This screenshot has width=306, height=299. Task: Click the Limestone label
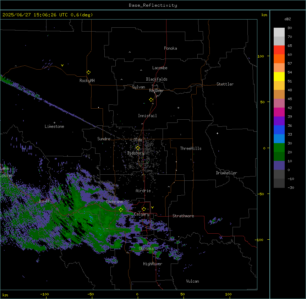tap(54, 126)
